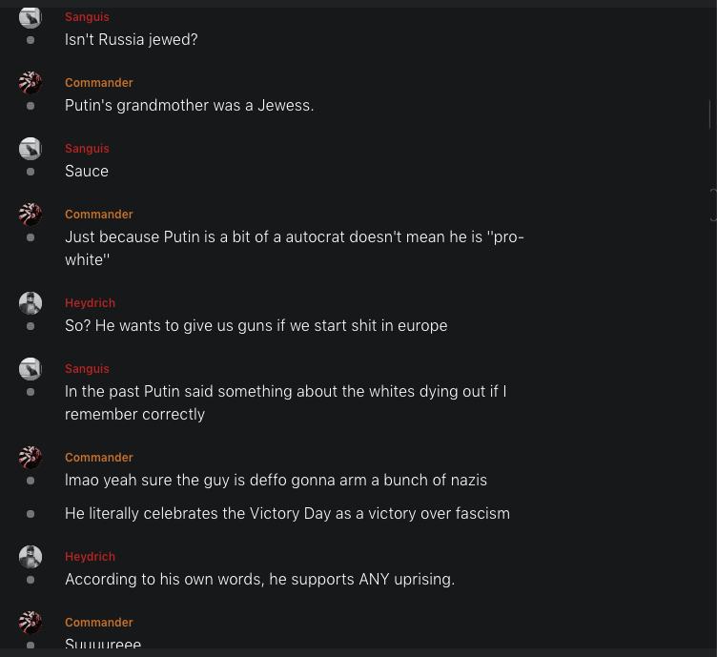Click Commander's avatar next to the "lmao" message
This screenshot has width=717, height=657.
(x=31, y=458)
